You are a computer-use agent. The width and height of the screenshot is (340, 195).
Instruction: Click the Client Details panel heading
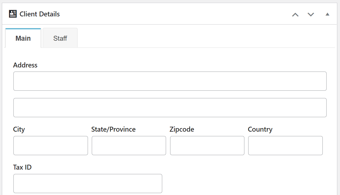point(40,14)
